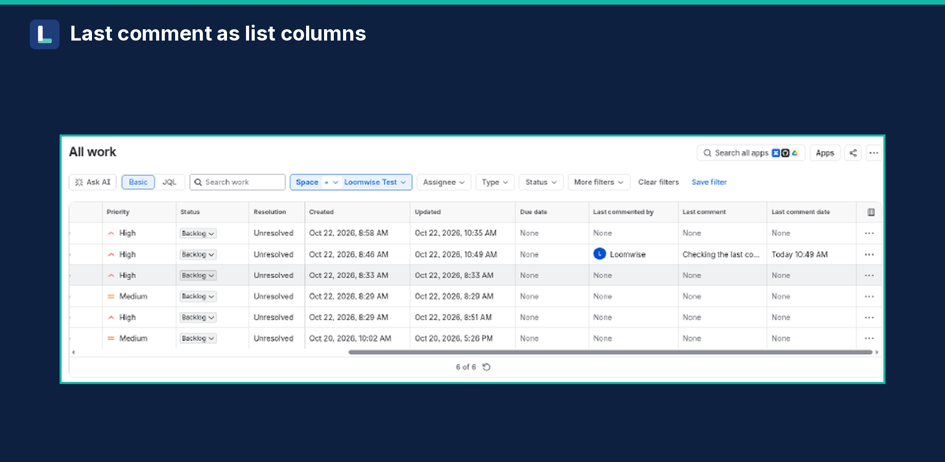
Task: Open row actions for the 8:58 AM issue
Action: tap(869, 233)
